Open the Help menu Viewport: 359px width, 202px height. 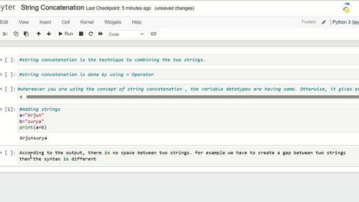[136, 22]
